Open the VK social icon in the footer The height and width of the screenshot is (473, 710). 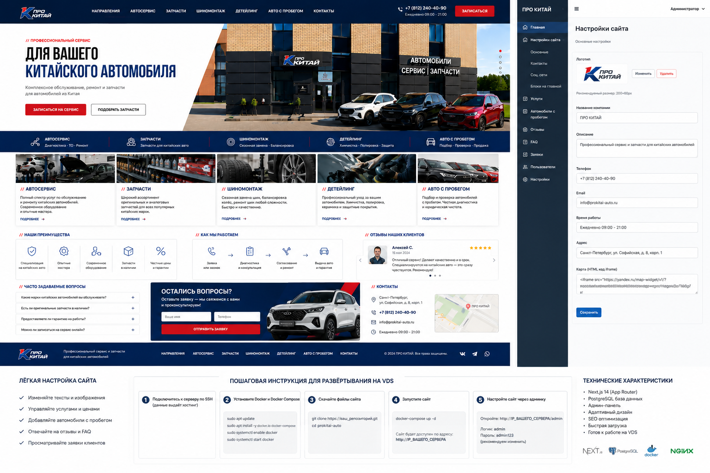(463, 354)
